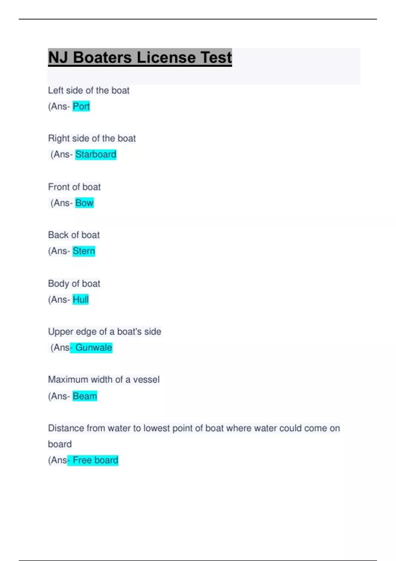Image resolution: width=396 pixels, height=561 pixels.
Task: Click the 'Maximum width of a vessel' question
Action: 104,379
